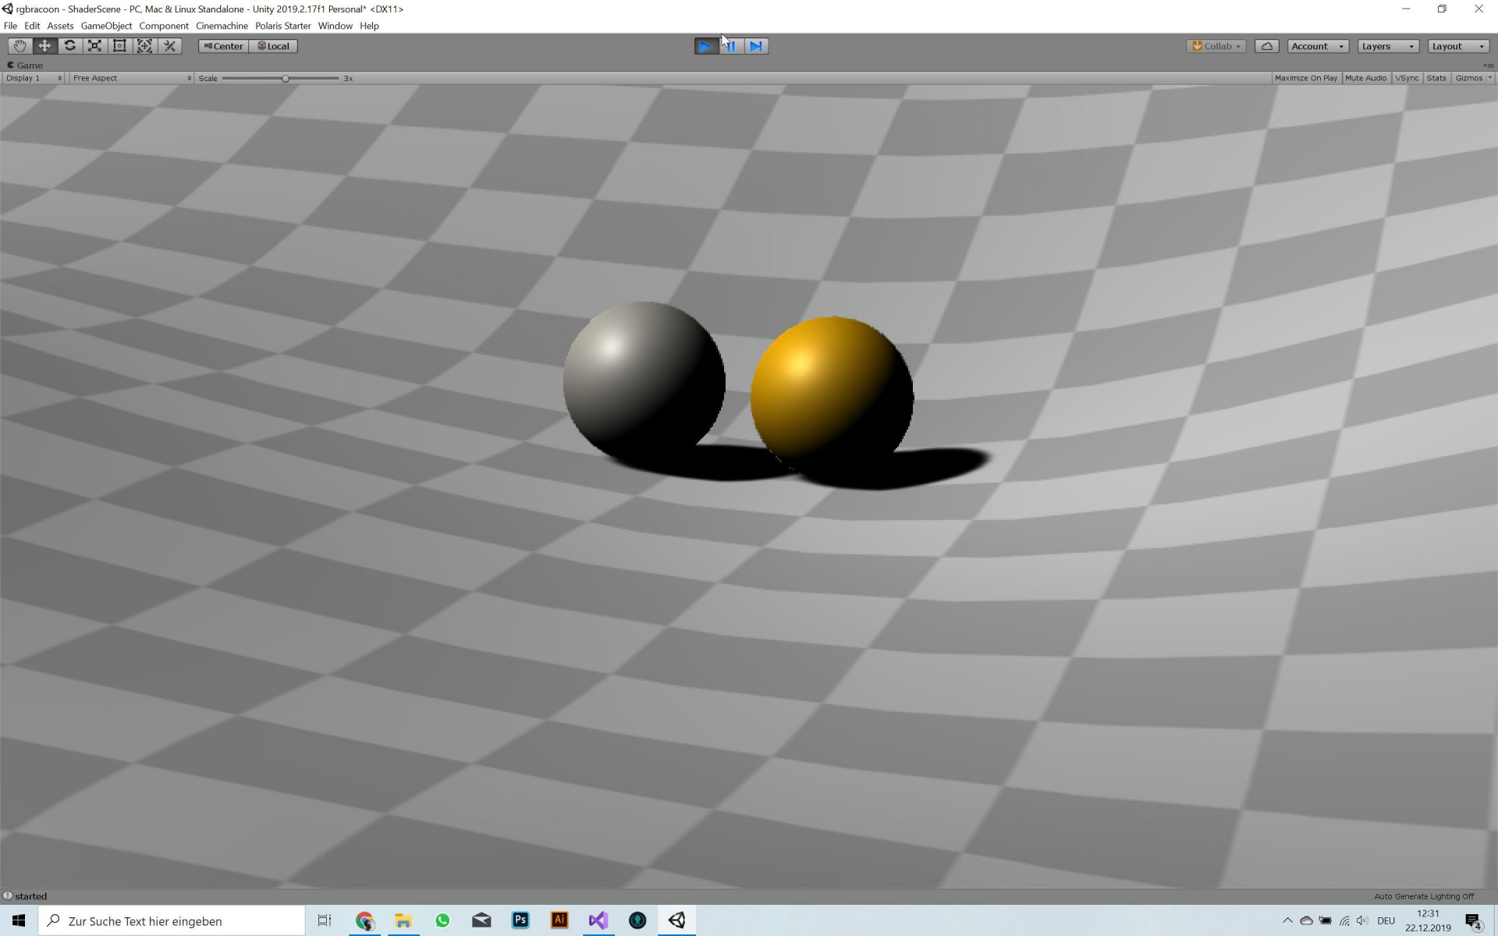Open Visual Studio from taskbar
Screen dimensions: 1498x936
tap(598, 920)
